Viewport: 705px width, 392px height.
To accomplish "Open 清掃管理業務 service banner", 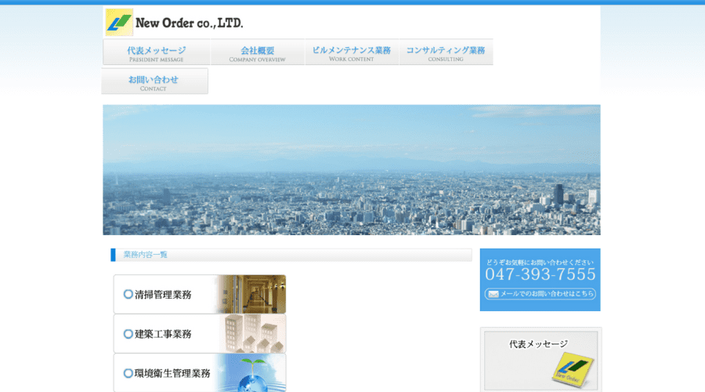I will 200,294.
